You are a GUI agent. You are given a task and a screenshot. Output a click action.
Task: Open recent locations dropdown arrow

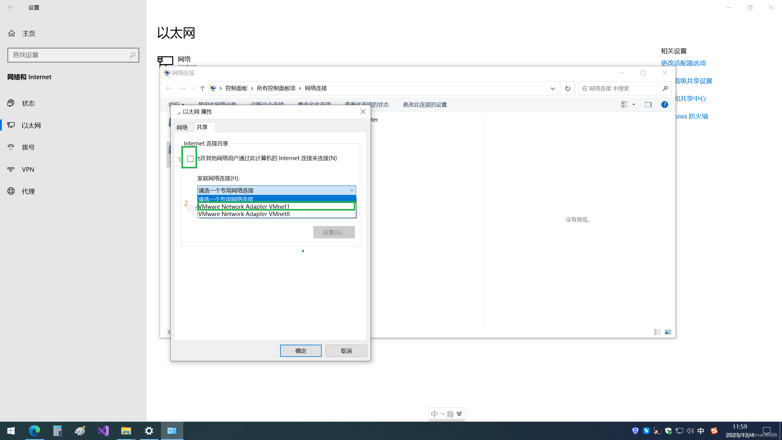(x=193, y=88)
